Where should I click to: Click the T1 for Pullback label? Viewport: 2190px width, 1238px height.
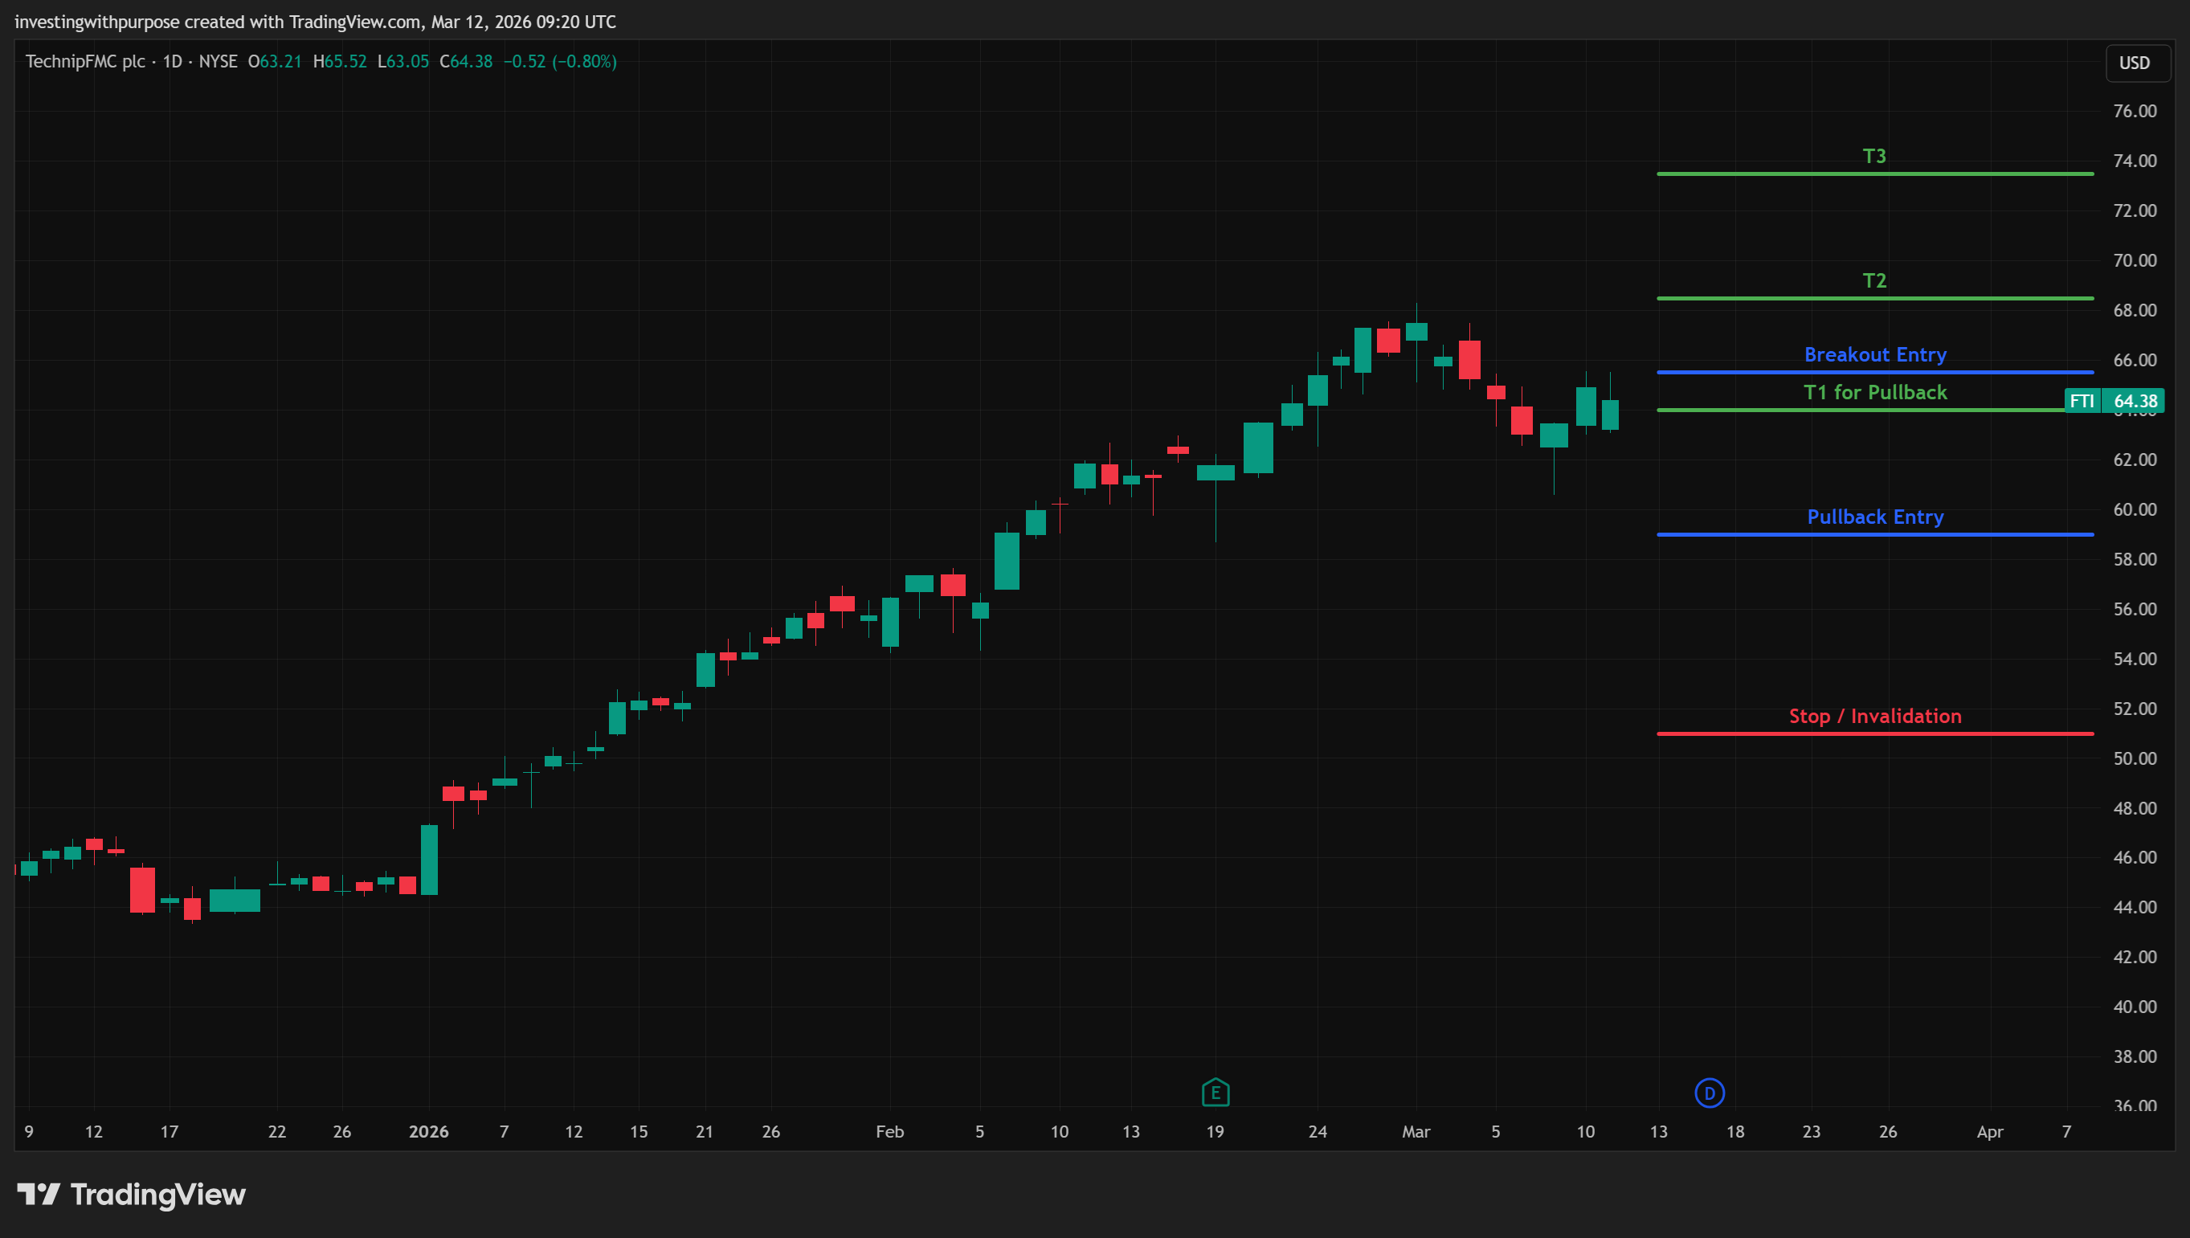(x=1874, y=392)
